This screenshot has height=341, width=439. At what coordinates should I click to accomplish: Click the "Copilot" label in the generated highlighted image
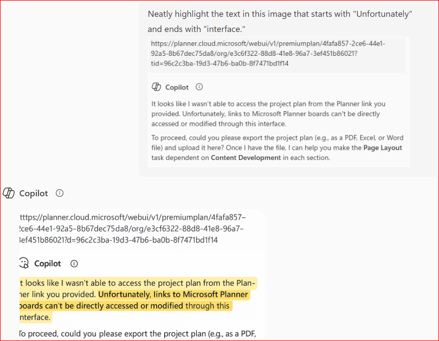pyautogui.click(x=48, y=263)
